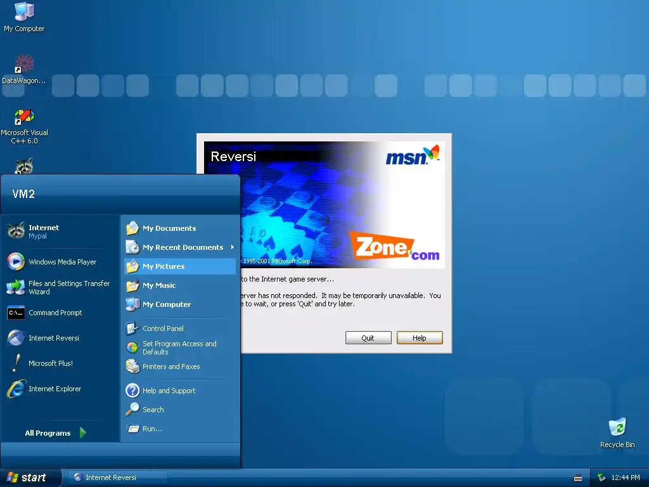Choose the Search label
The image size is (649, 487).
(153, 410)
